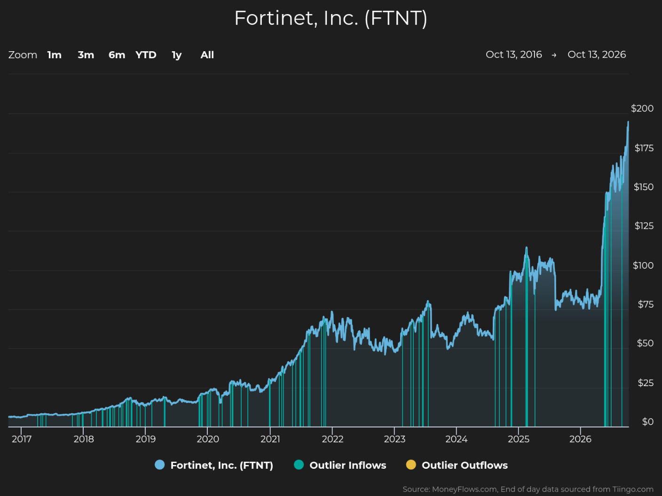This screenshot has width=662, height=496.
Task: Click the 2020 x-axis label
Action: click(x=208, y=439)
